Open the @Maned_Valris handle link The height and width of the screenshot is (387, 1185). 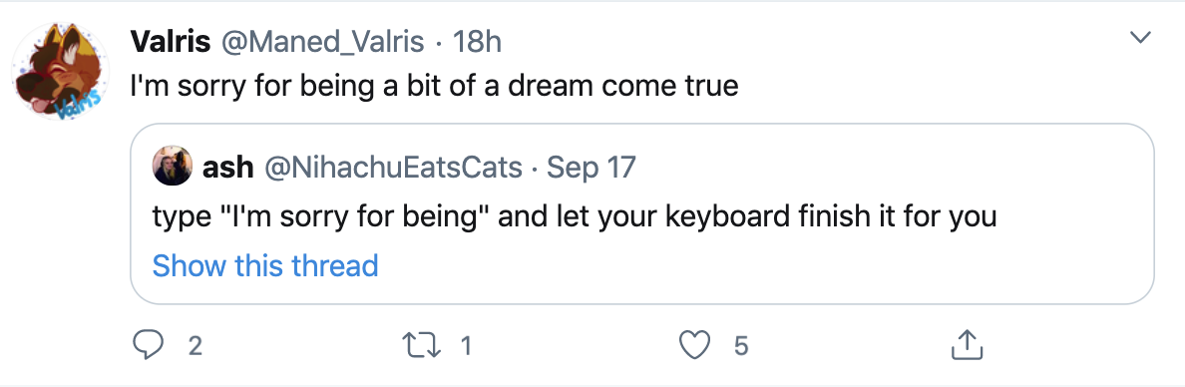322,42
